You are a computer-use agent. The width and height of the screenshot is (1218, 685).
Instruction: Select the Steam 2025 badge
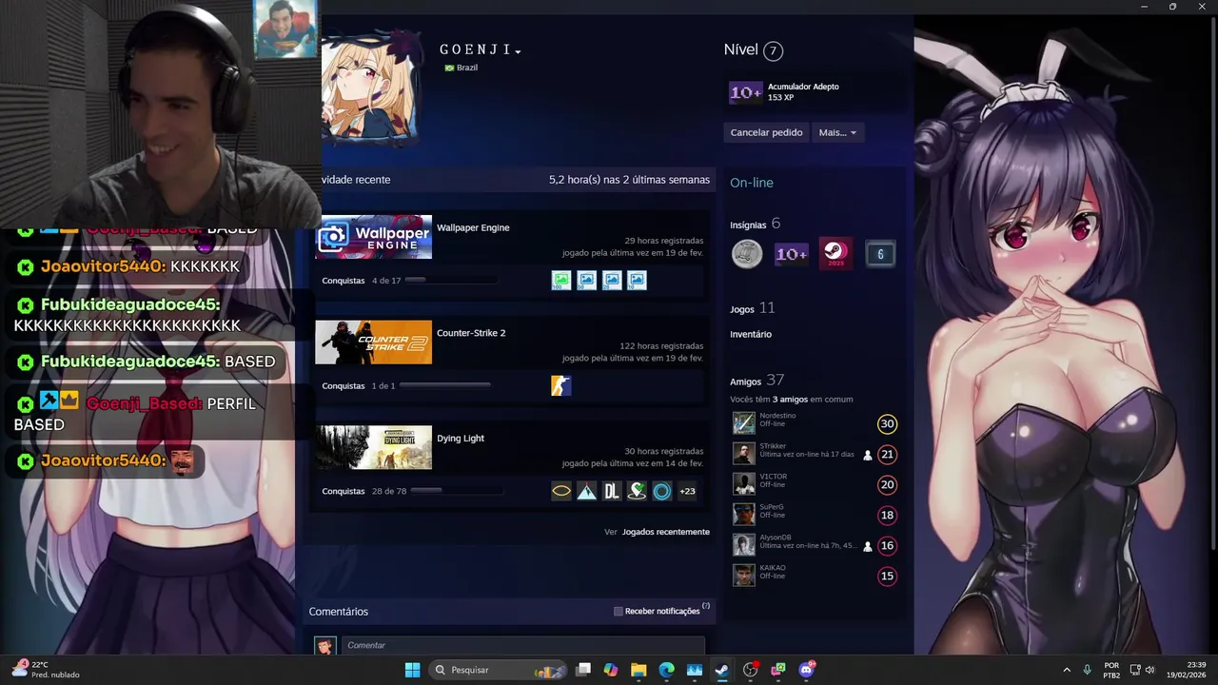(835, 254)
